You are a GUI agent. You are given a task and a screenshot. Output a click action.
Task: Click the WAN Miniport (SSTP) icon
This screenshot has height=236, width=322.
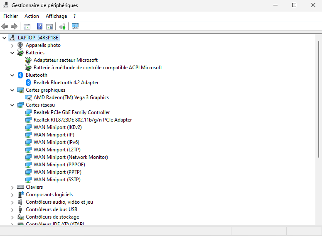pos(28,180)
